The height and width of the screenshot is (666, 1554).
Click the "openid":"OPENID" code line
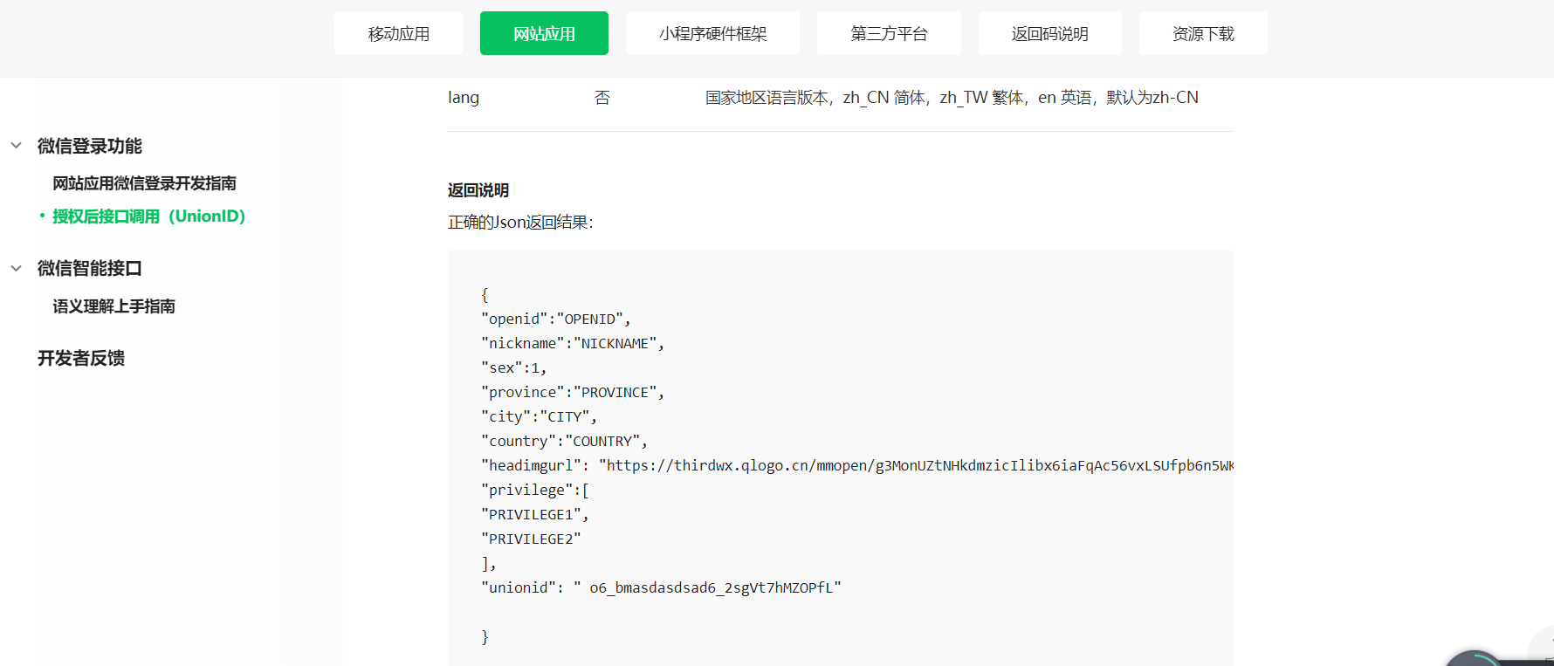click(556, 319)
